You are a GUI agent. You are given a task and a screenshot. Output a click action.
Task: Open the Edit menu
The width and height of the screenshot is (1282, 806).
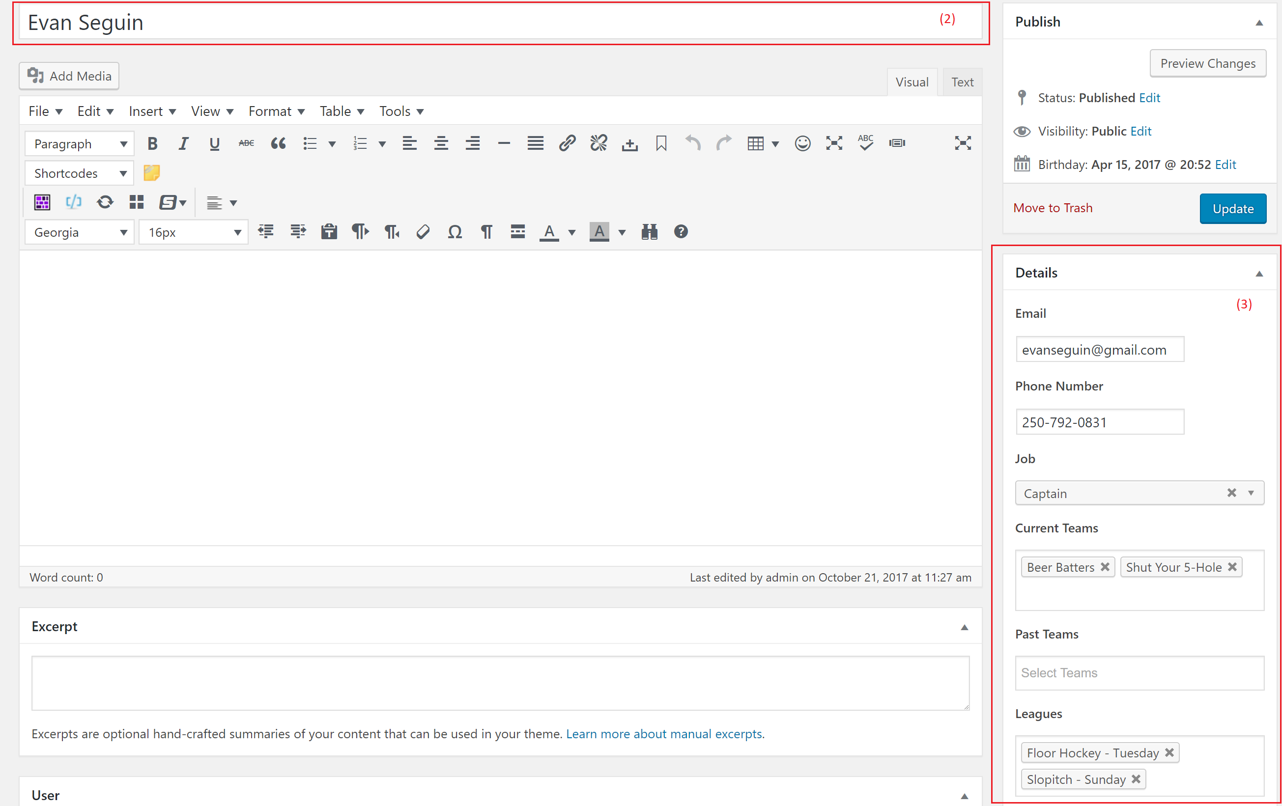[95, 111]
